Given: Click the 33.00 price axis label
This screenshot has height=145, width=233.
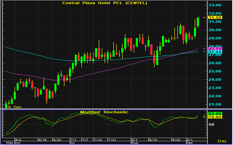Looking at the screenshot, I should click(x=215, y=5).
